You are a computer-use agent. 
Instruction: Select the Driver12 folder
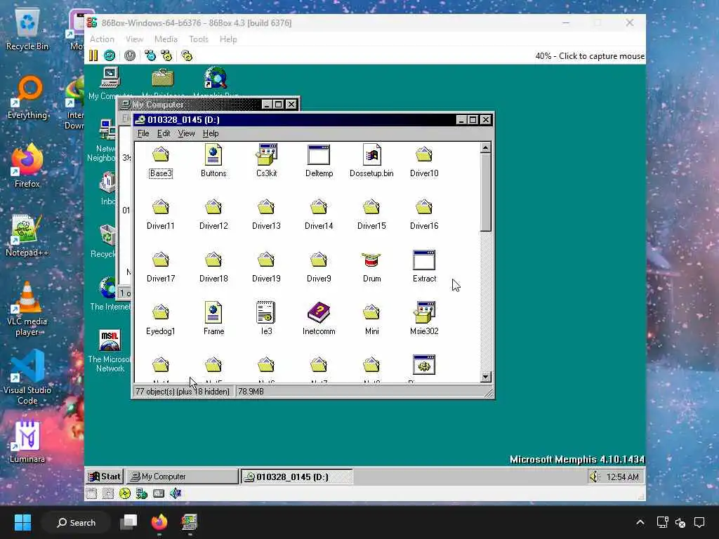[213, 214]
